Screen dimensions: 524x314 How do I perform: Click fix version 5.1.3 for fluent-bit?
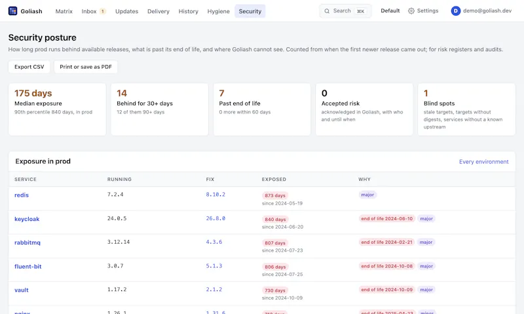click(214, 266)
